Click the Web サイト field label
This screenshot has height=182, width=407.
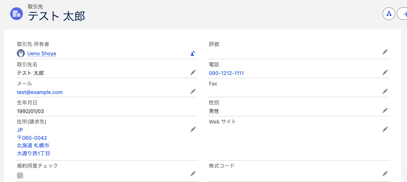(222, 122)
